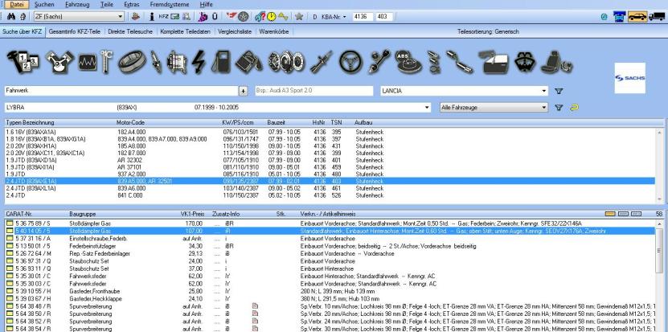The height and width of the screenshot is (332, 668).
Task: Open the clutch category icon
Action: tap(286, 62)
